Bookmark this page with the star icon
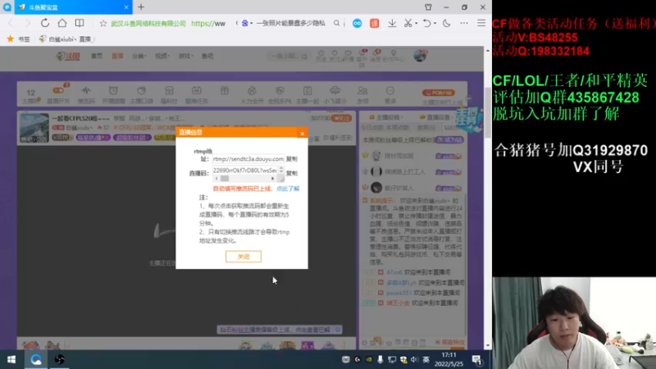 (x=103, y=24)
